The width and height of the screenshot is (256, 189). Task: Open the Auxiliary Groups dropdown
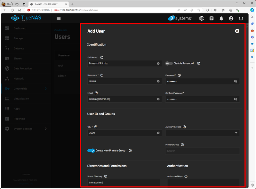coord(203,133)
